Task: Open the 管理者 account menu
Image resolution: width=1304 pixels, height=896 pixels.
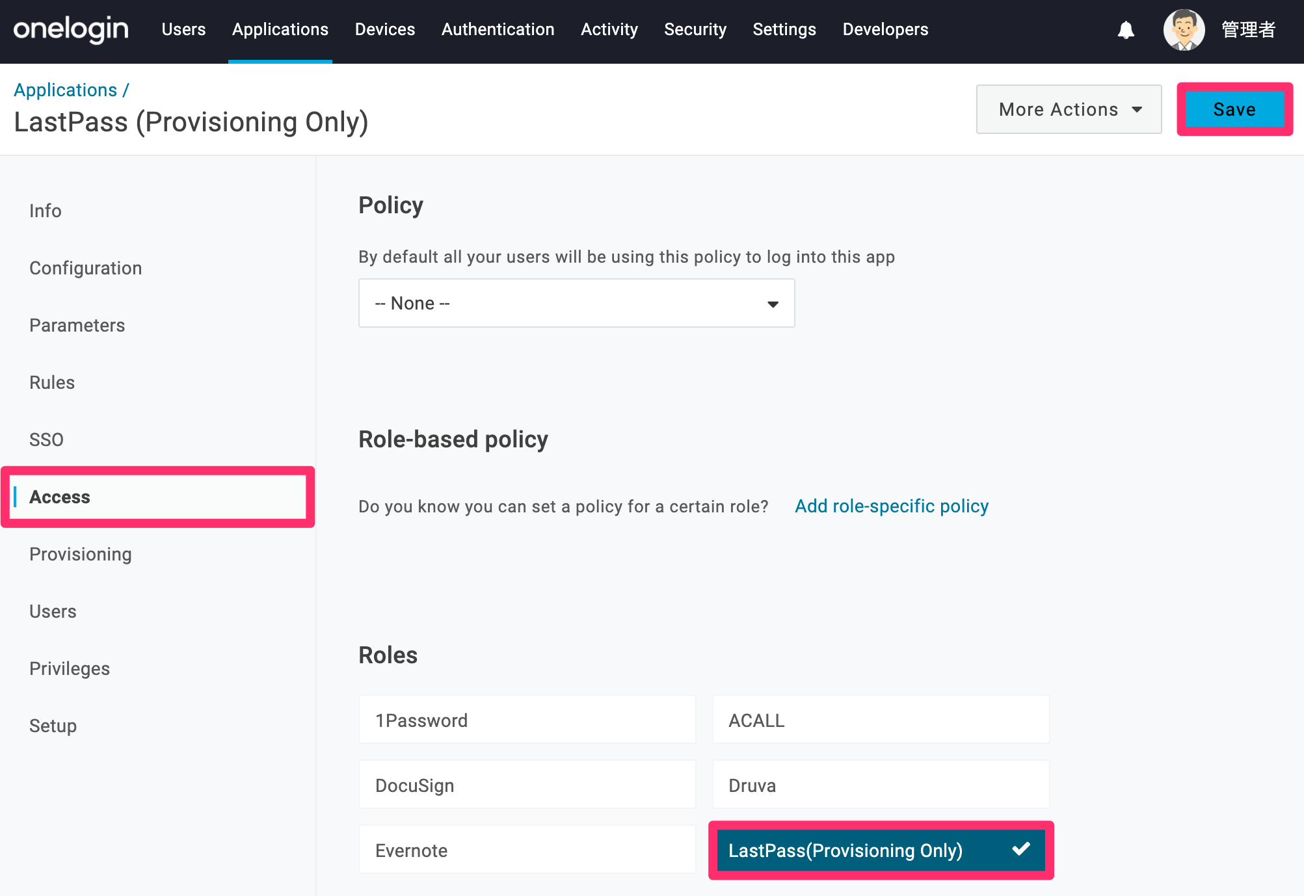Action: 1248,30
